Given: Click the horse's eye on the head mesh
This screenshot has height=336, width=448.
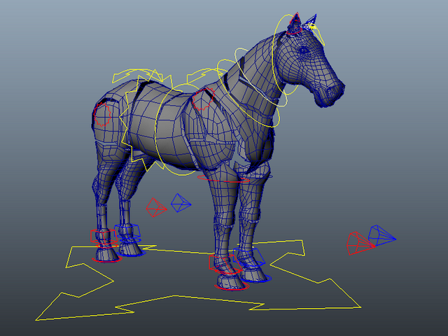Looking at the screenshot, I should pyautogui.click(x=304, y=51).
